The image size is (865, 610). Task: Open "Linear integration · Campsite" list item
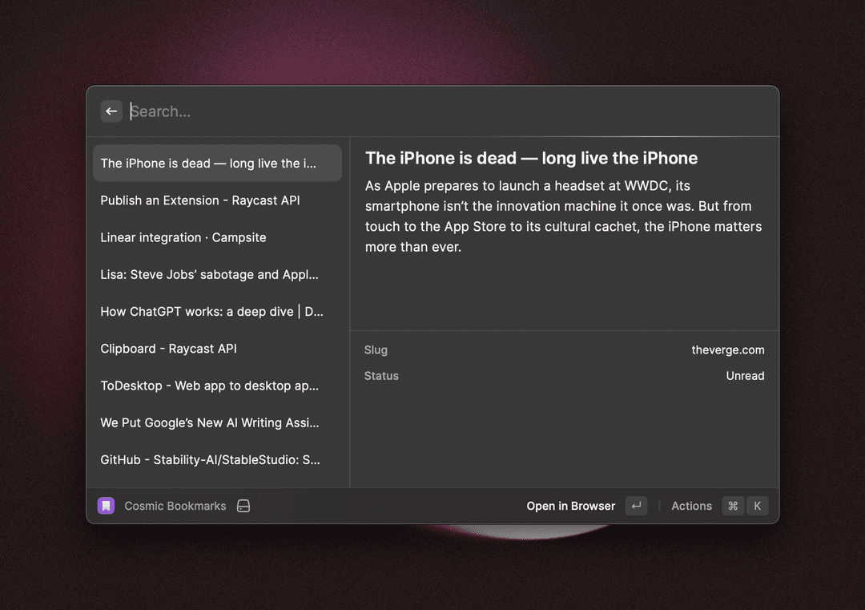point(217,237)
